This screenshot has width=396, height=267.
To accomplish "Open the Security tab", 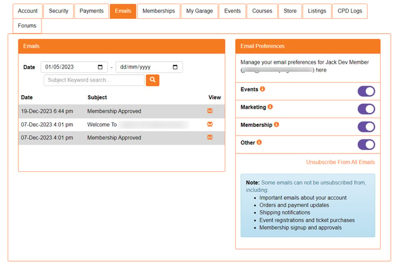I will pos(59,11).
